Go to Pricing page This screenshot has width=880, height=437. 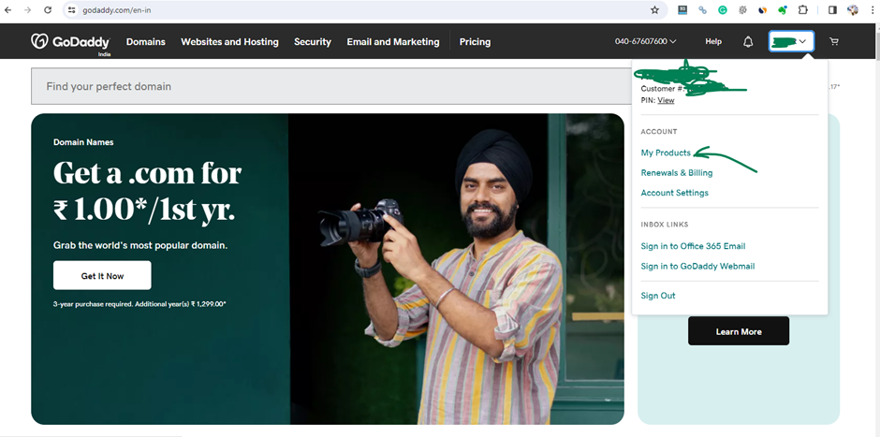coord(475,41)
